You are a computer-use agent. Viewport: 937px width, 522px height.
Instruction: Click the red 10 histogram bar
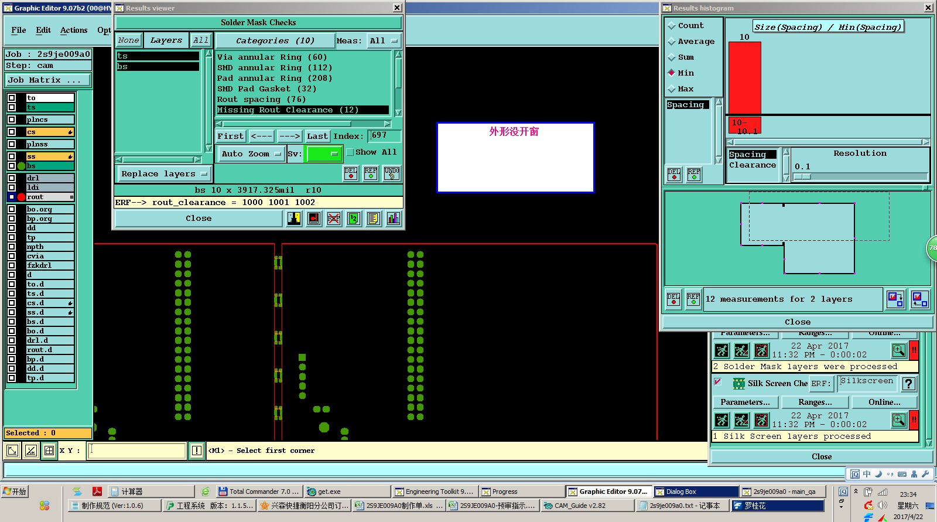744,78
